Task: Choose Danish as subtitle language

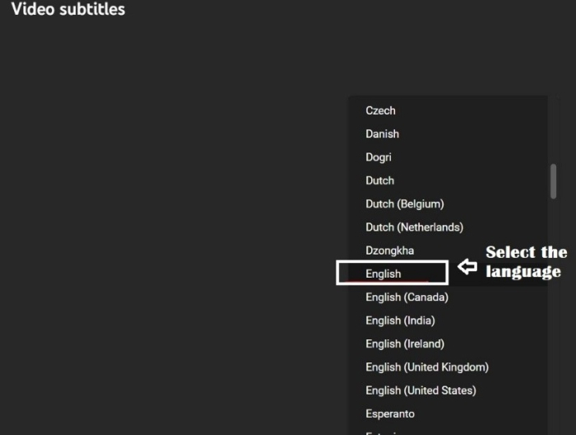Action: point(382,133)
